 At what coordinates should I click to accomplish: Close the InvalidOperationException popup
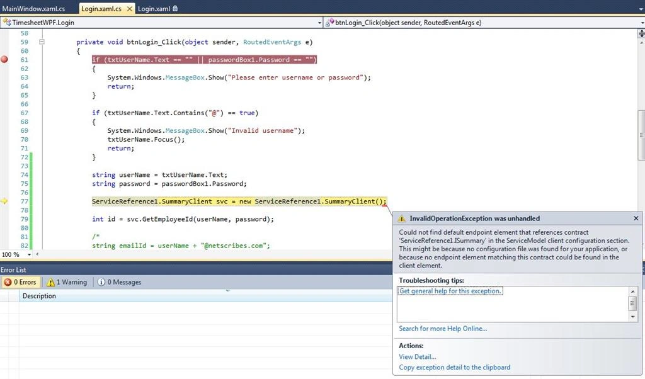tap(636, 218)
